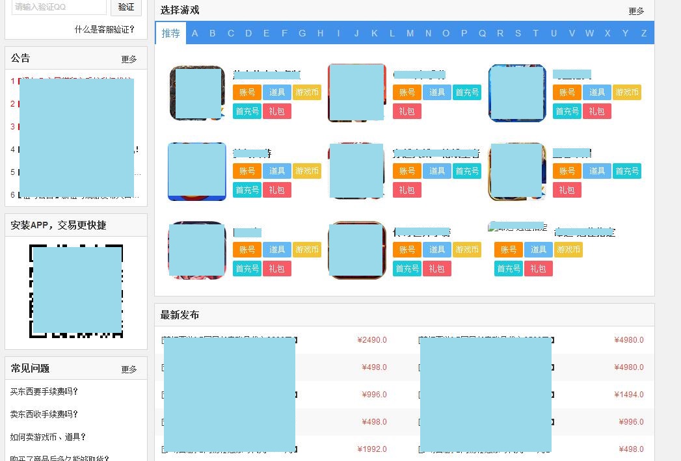Screen dimensions: 681x461
Task: Click the 请输入验证QQ input field
Action: point(59,7)
